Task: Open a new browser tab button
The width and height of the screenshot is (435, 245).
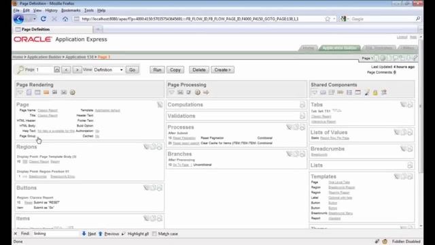Action: (x=98, y=29)
